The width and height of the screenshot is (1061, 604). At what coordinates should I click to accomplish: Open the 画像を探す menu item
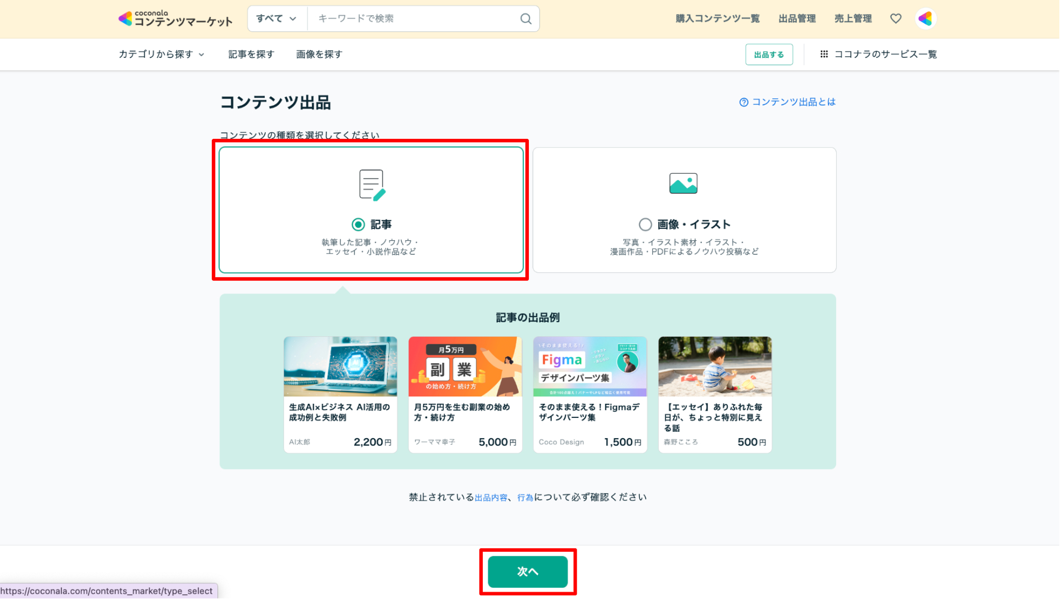319,54
